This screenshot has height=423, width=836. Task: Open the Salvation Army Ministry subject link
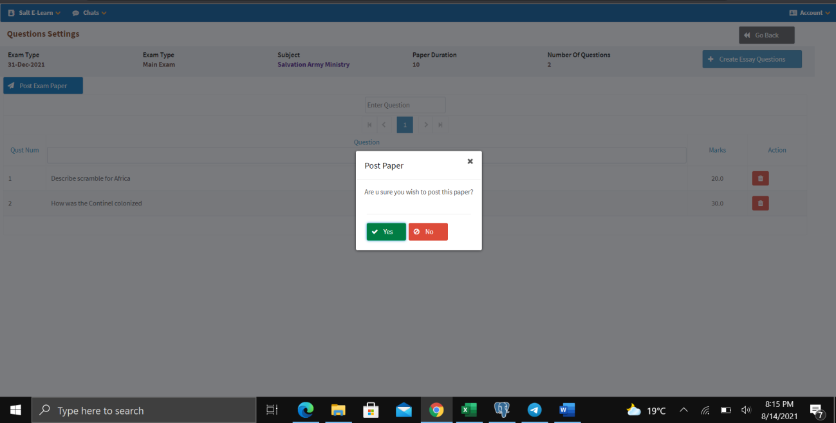[x=314, y=64]
